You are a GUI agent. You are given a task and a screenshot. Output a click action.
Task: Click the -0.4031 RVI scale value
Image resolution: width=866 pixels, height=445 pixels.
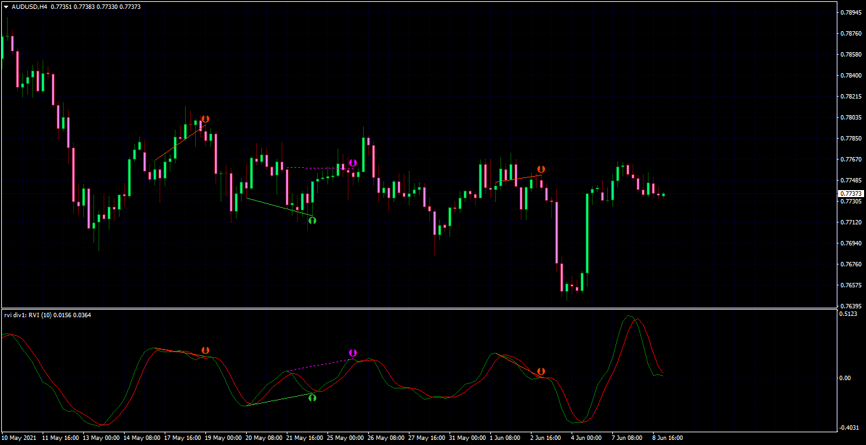coord(849,427)
